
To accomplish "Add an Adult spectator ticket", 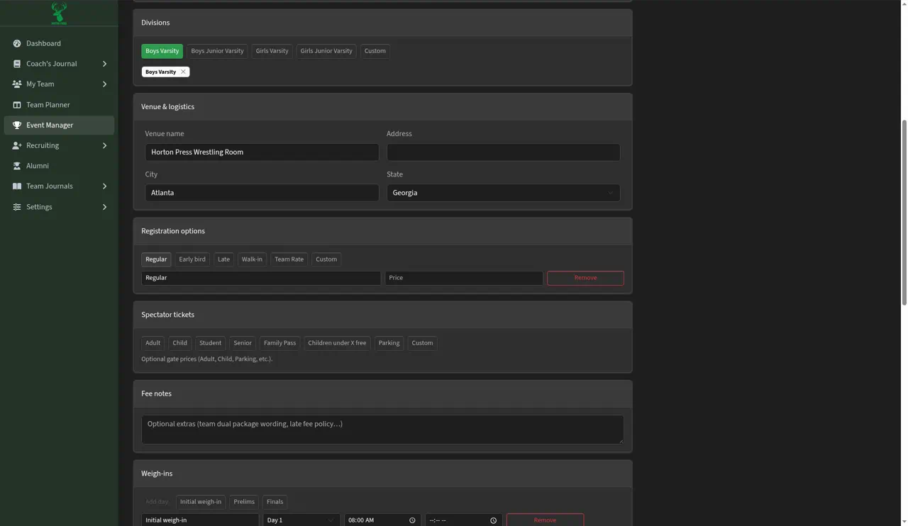I will point(153,343).
